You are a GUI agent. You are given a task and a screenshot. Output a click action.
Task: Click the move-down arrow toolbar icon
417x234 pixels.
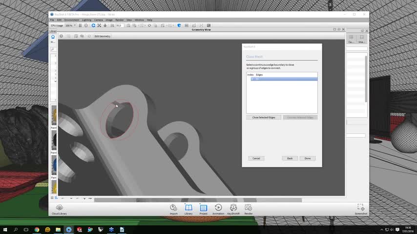coord(105,25)
